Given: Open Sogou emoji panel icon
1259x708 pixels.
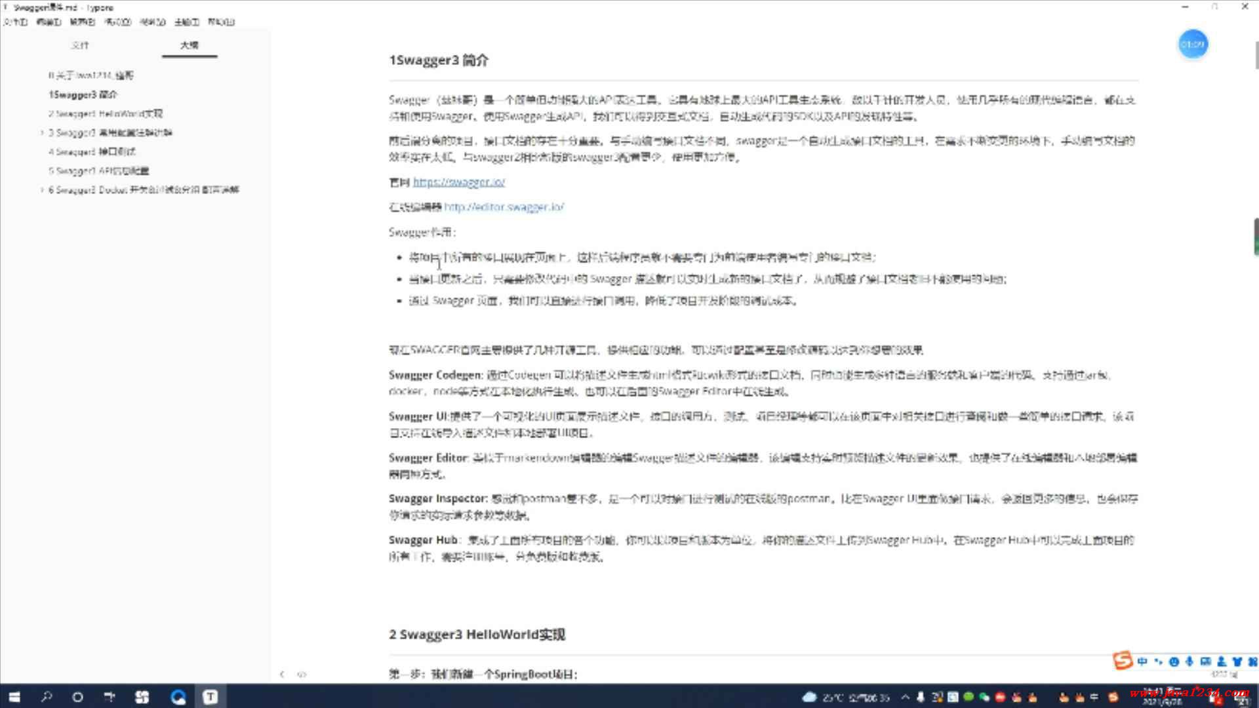Looking at the screenshot, I should coord(1174,661).
